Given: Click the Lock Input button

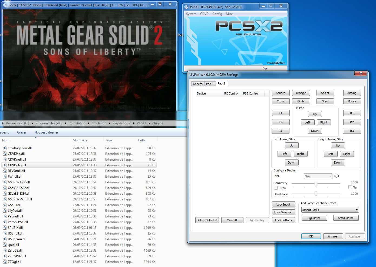Looking at the screenshot, I should (x=283, y=204).
